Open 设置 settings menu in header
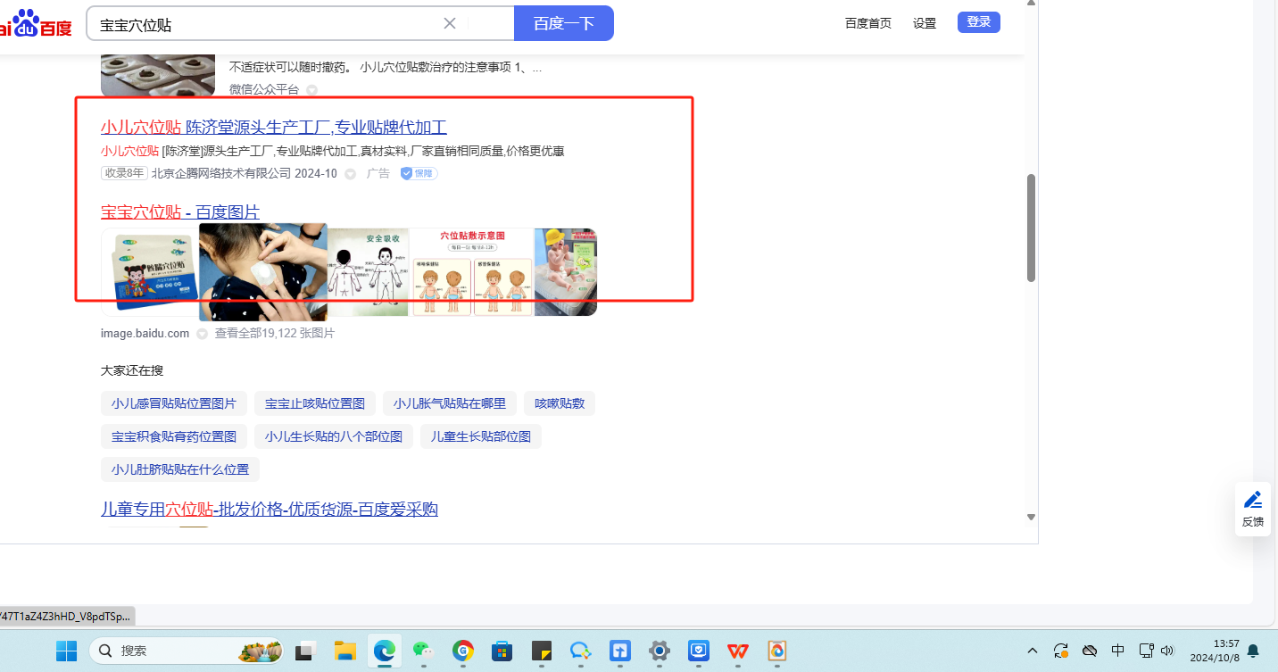The height and width of the screenshot is (672, 1278). (x=924, y=23)
